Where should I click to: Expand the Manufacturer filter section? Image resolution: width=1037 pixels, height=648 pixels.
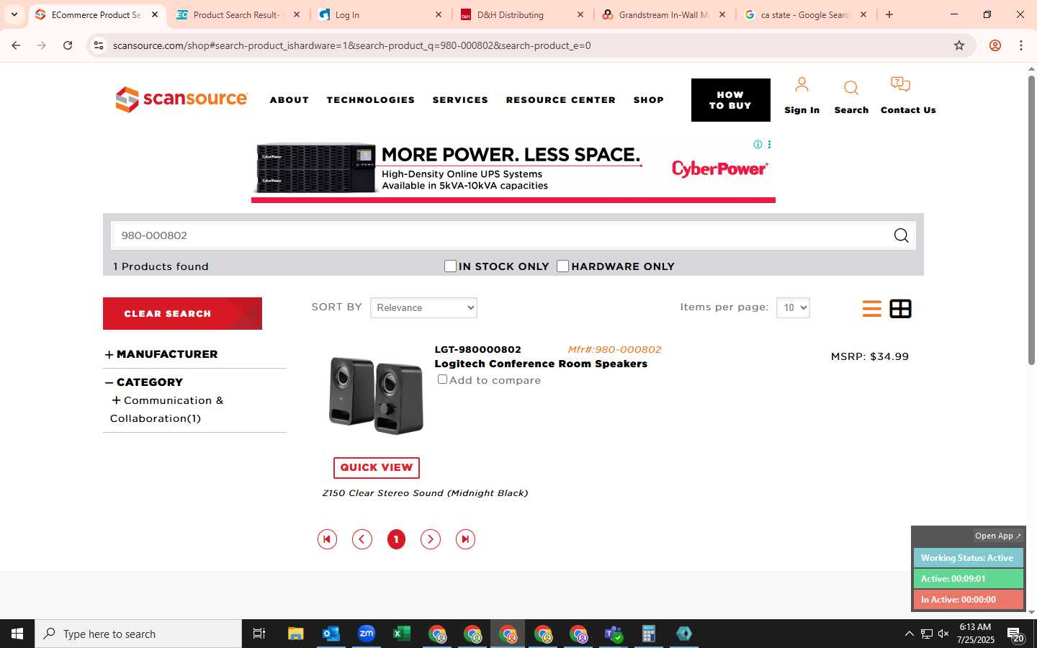(161, 354)
